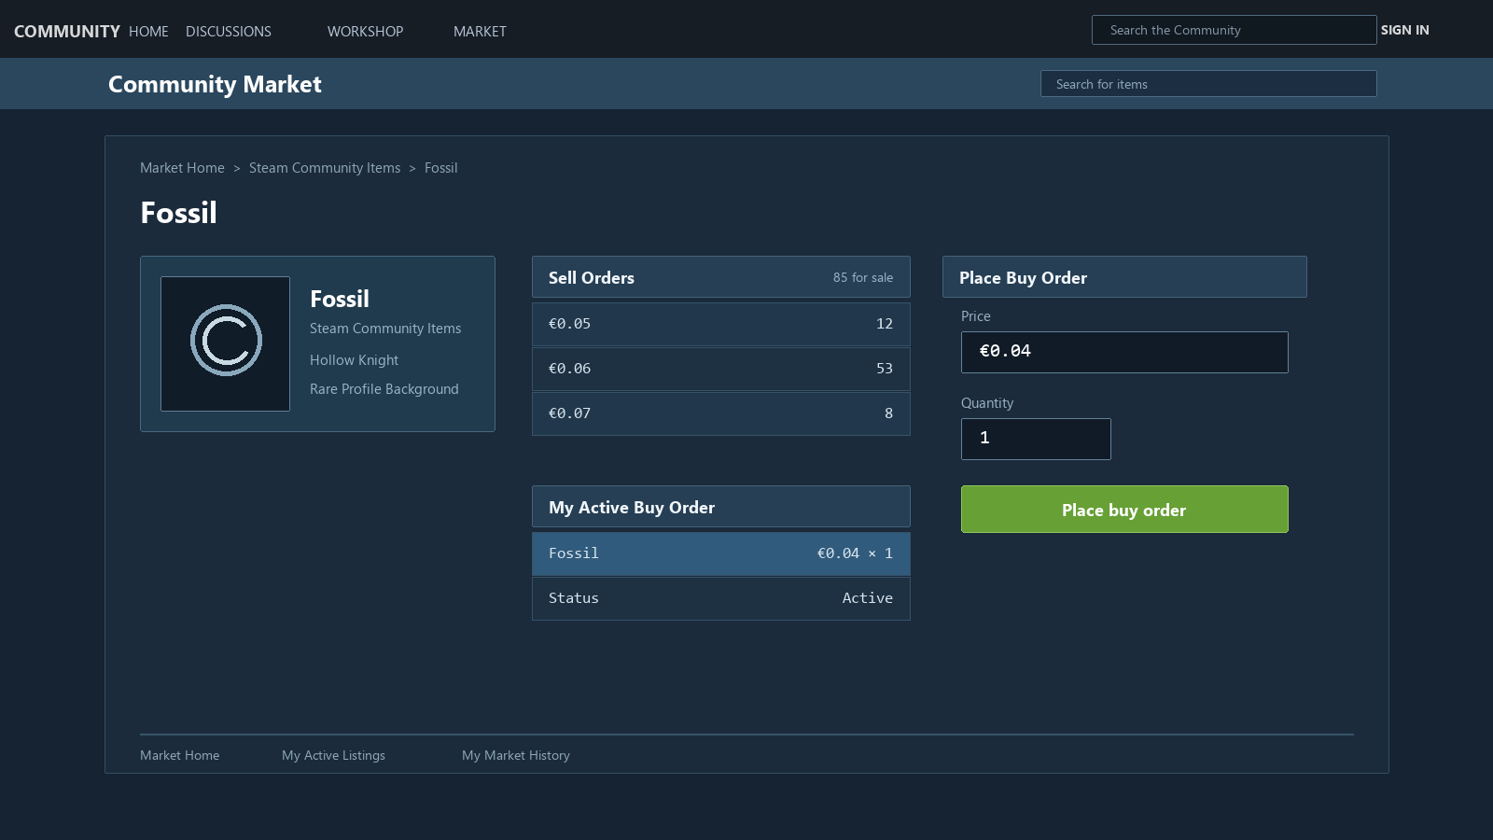Focus the Search for items field
Screen dimensions: 1493x840
(1208, 84)
